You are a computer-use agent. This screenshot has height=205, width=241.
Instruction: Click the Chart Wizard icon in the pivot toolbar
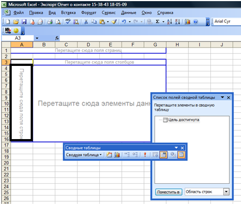117,155
